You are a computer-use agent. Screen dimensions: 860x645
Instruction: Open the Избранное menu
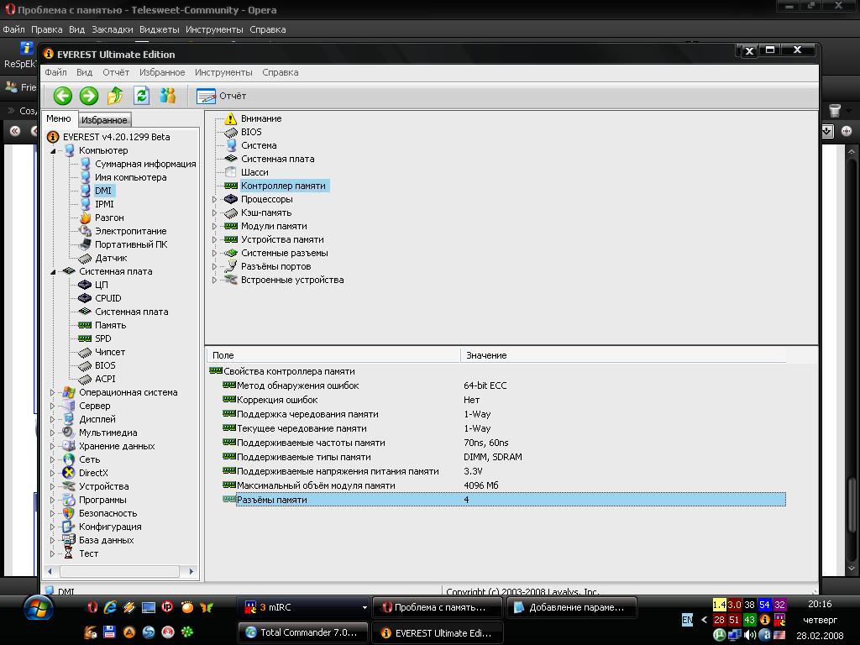tap(161, 72)
